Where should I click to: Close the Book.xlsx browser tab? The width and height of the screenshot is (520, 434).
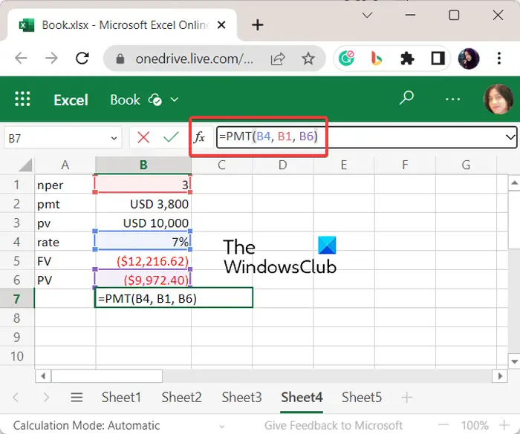pyautogui.click(x=221, y=24)
